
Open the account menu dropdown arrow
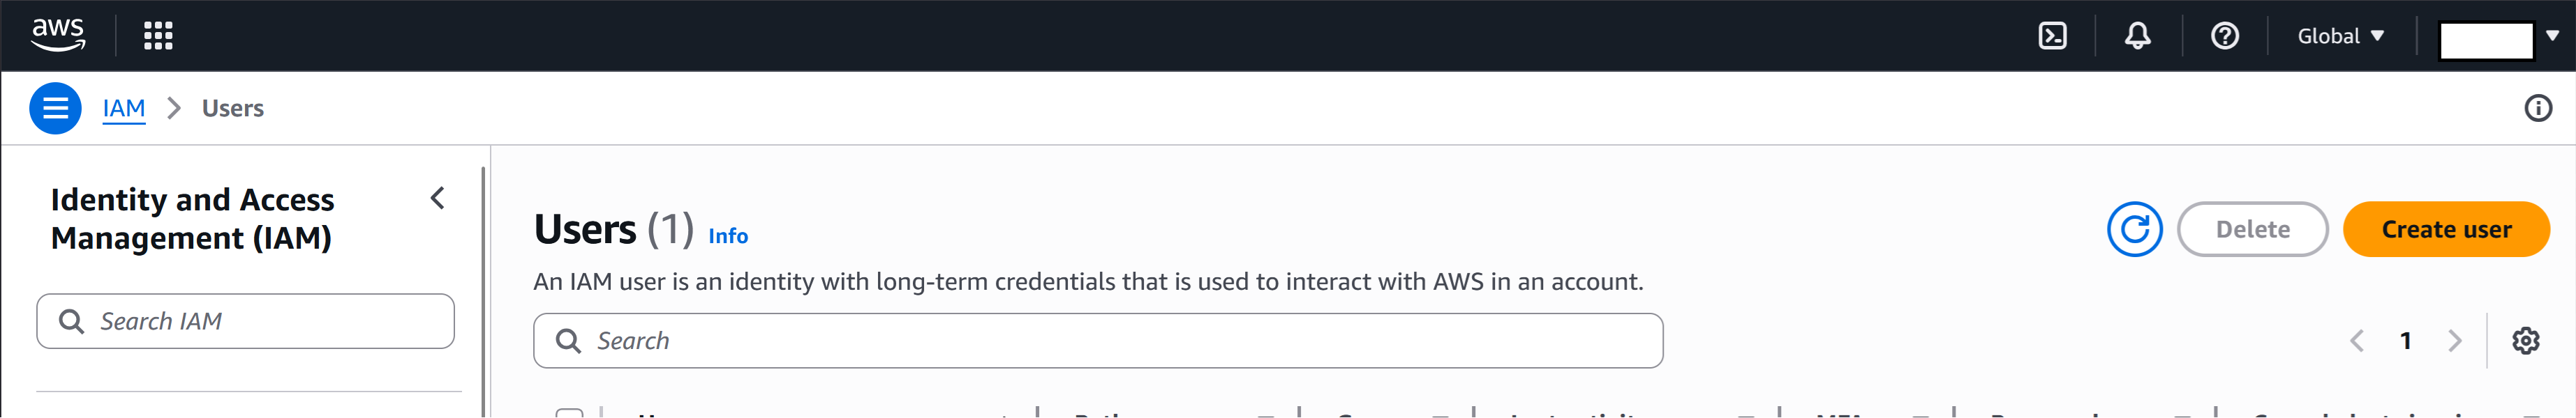point(2552,36)
